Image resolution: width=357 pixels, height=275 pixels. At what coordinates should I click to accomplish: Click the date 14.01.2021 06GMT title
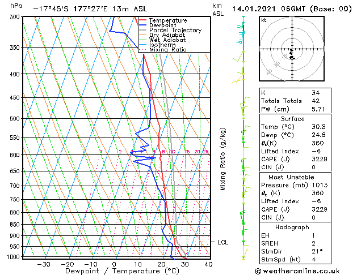pos(268,9)
